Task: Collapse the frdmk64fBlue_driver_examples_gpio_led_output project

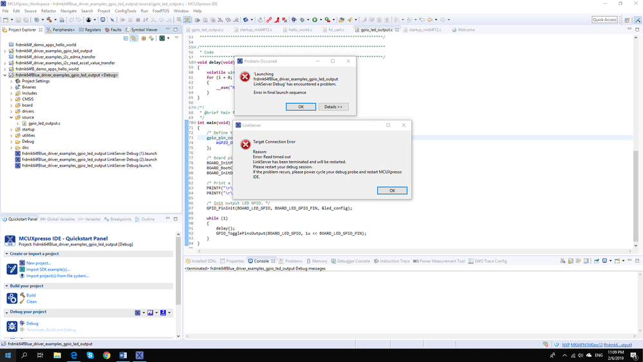Action: coord(5,75)
